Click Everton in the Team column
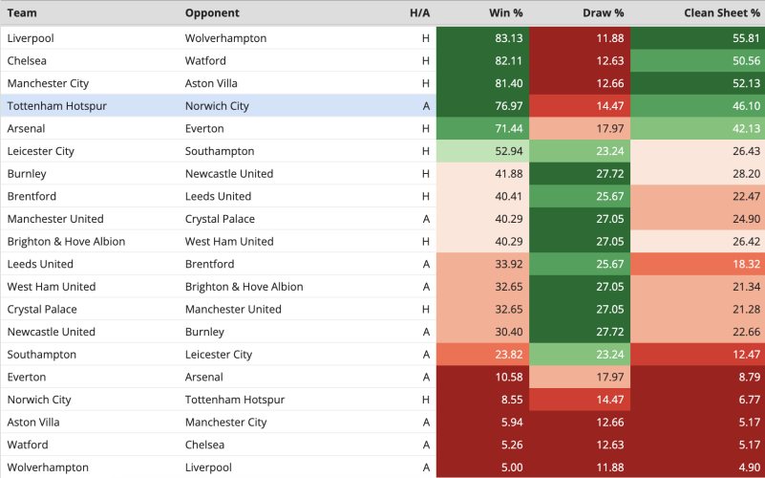Viewport: 765px width, 478px height. click(27, 377)
